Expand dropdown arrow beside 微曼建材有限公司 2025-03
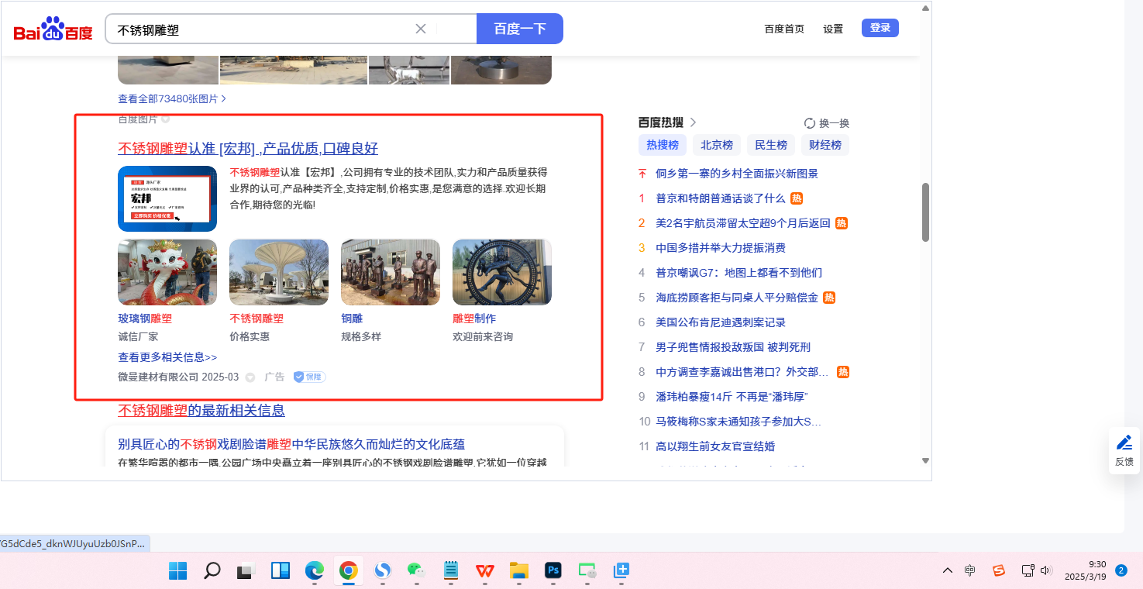 tap(250, 377)
